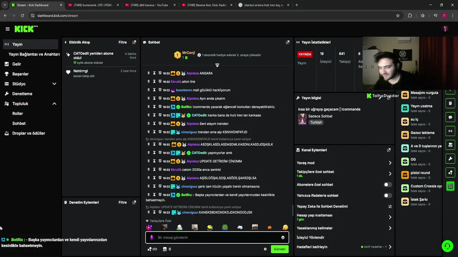
Task: Open the profile avatar menu
Action: point(445,29)
